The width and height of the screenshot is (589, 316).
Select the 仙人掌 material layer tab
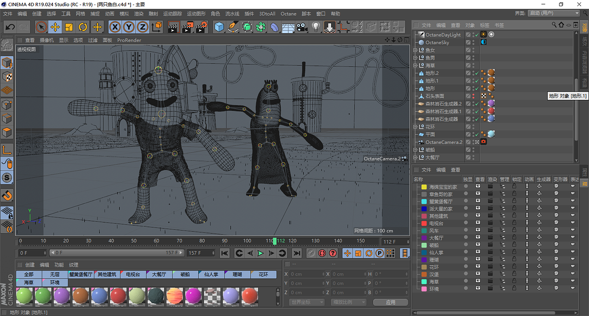(x=211, y=274)
